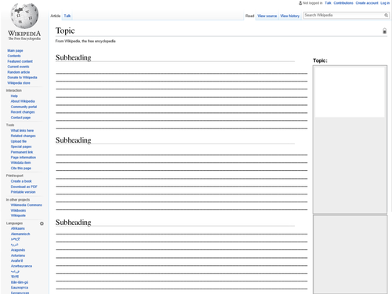Open Featured content
The image size is (392, 294).
click(x=20, y=61)
